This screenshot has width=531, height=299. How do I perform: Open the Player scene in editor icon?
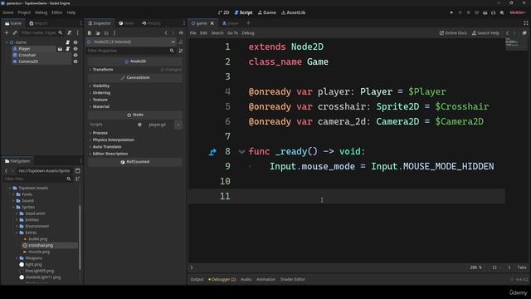point(60,49)
